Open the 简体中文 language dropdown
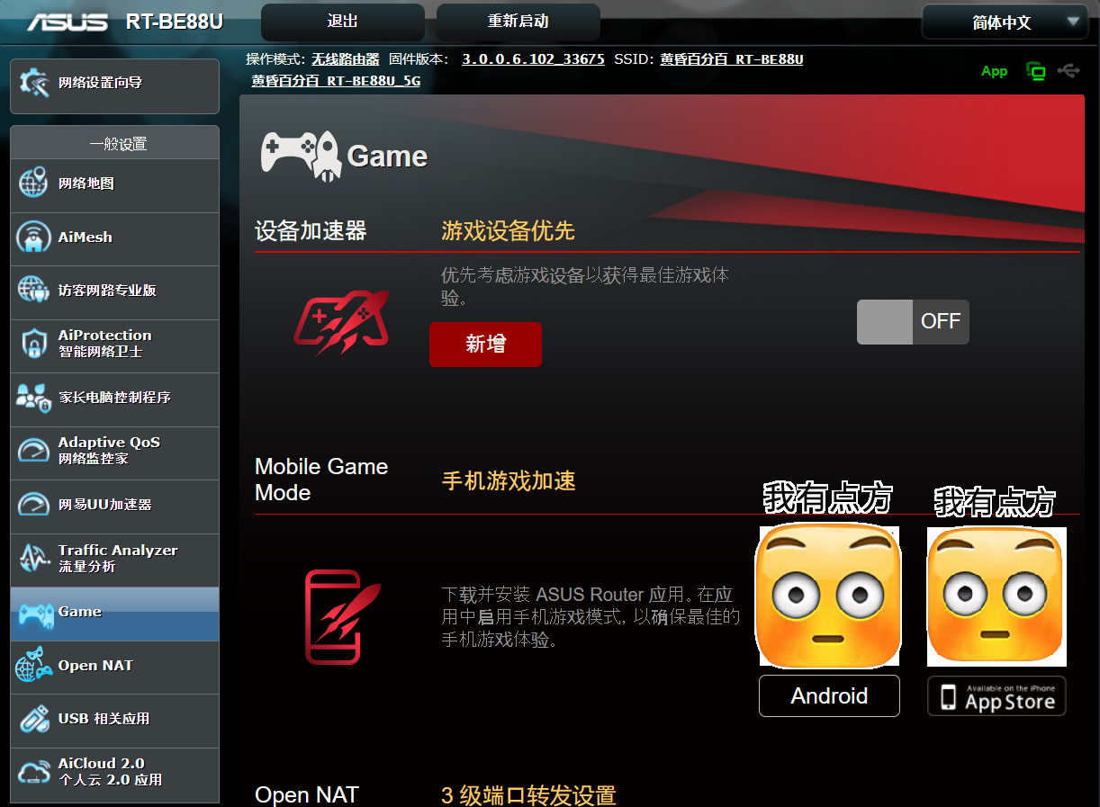 pyautogui.click(x=1005, y=22)
